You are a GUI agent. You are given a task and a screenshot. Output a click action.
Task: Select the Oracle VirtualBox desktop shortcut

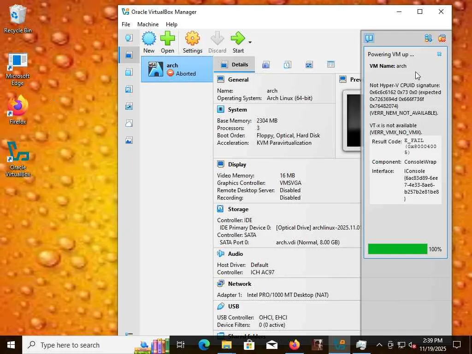tap(18, 159)
